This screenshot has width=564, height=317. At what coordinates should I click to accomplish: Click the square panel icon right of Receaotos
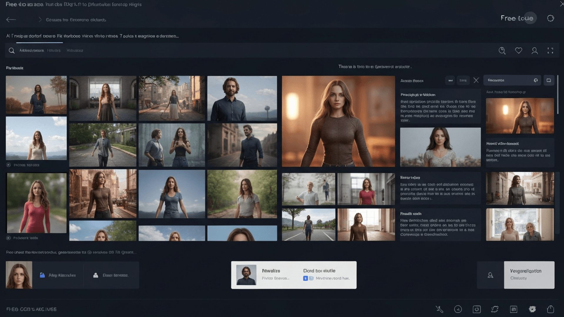pos(549,80)
